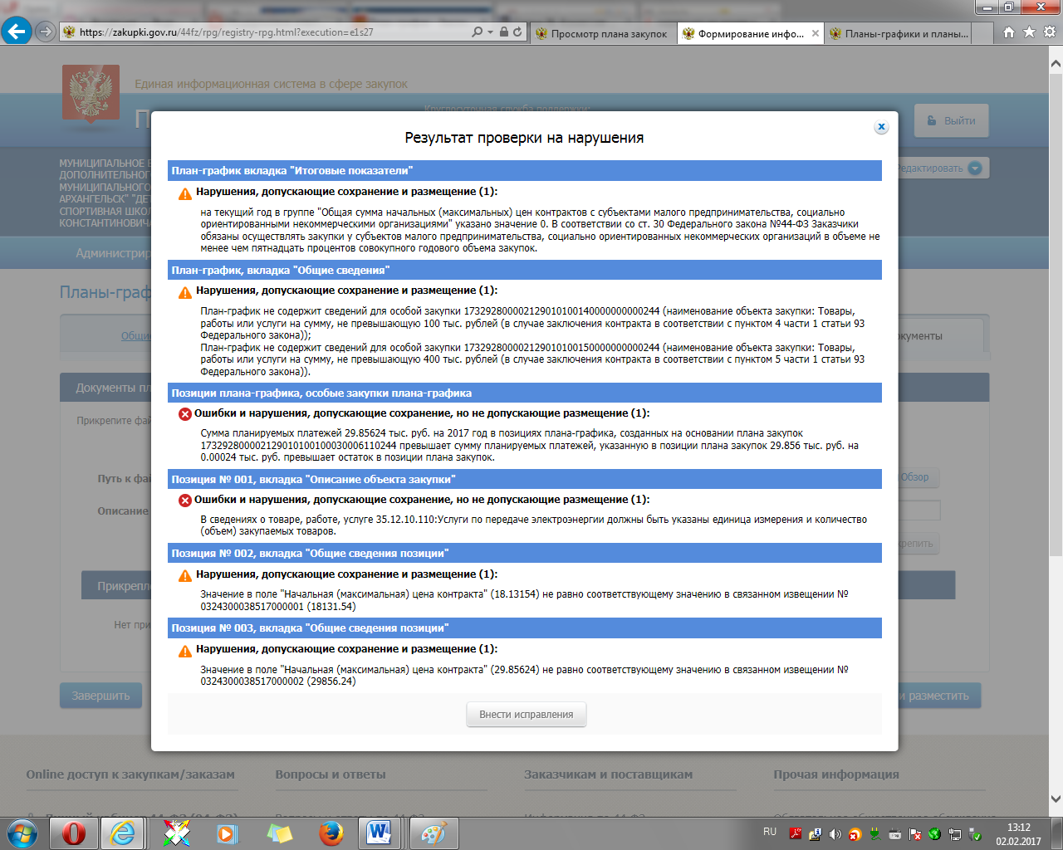Click the RU language indicator
1063x850 pixels.
click(x=770, y=832)
